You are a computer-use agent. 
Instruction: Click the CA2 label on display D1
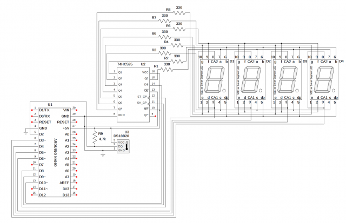pos(214,62)
